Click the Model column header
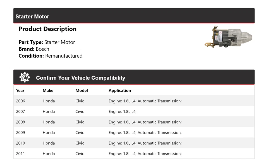This screenshot has height=167, width=268. [x=82, y=90]
